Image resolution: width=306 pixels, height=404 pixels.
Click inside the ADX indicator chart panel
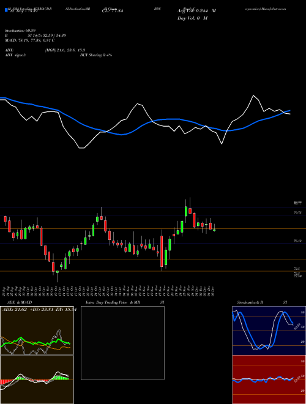click(x=37, y=331)
